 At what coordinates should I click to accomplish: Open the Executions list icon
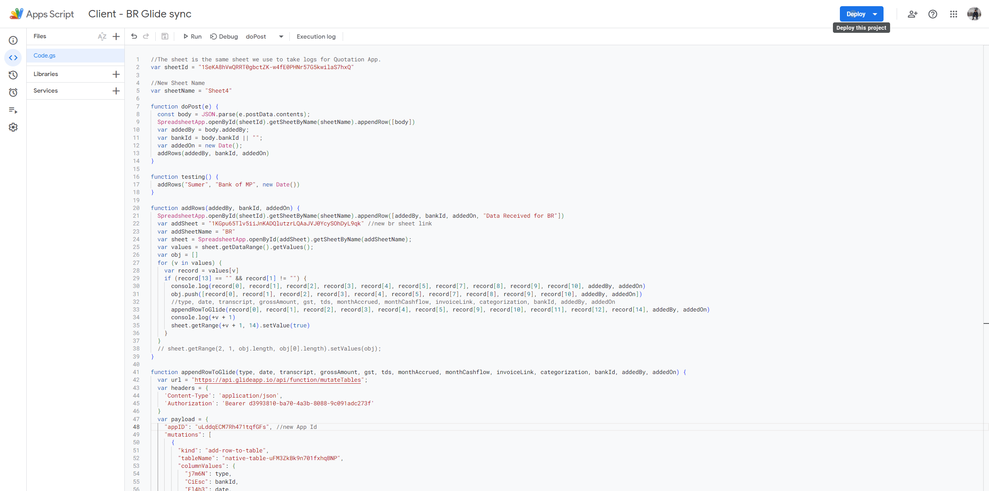[x=13, y=110]
